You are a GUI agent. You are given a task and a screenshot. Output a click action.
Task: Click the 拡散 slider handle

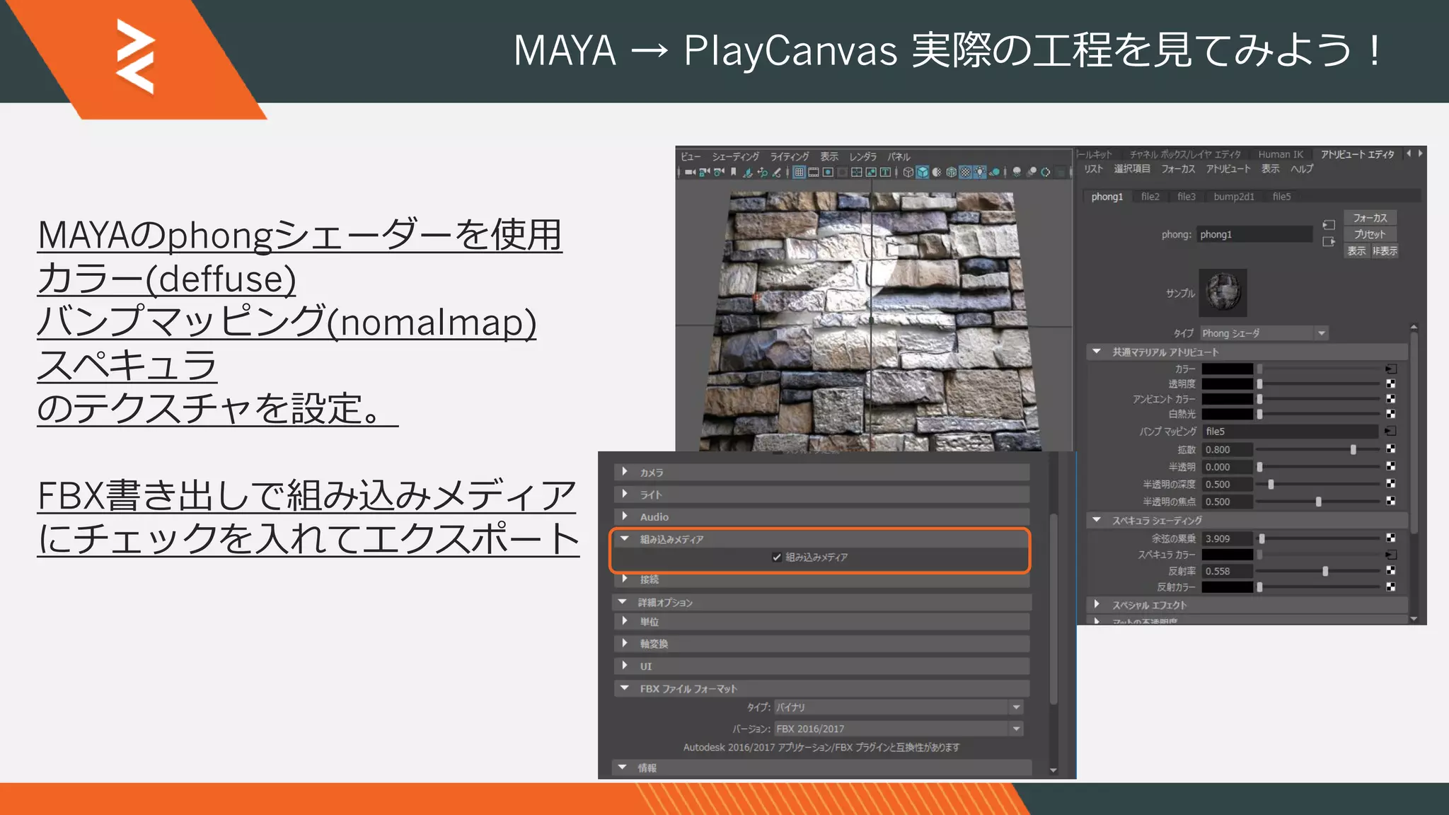coord(1353,449)
